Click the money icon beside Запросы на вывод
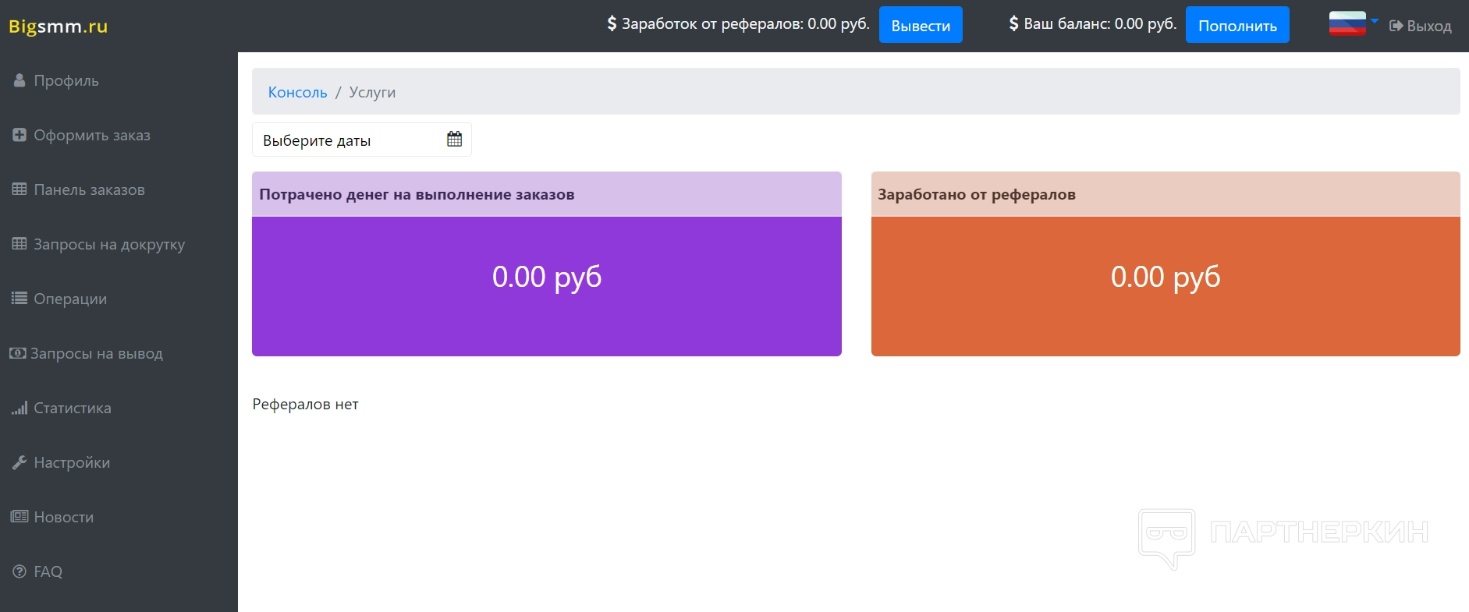The width and height of the screenshot is (1469, 612). pos(17,353)
